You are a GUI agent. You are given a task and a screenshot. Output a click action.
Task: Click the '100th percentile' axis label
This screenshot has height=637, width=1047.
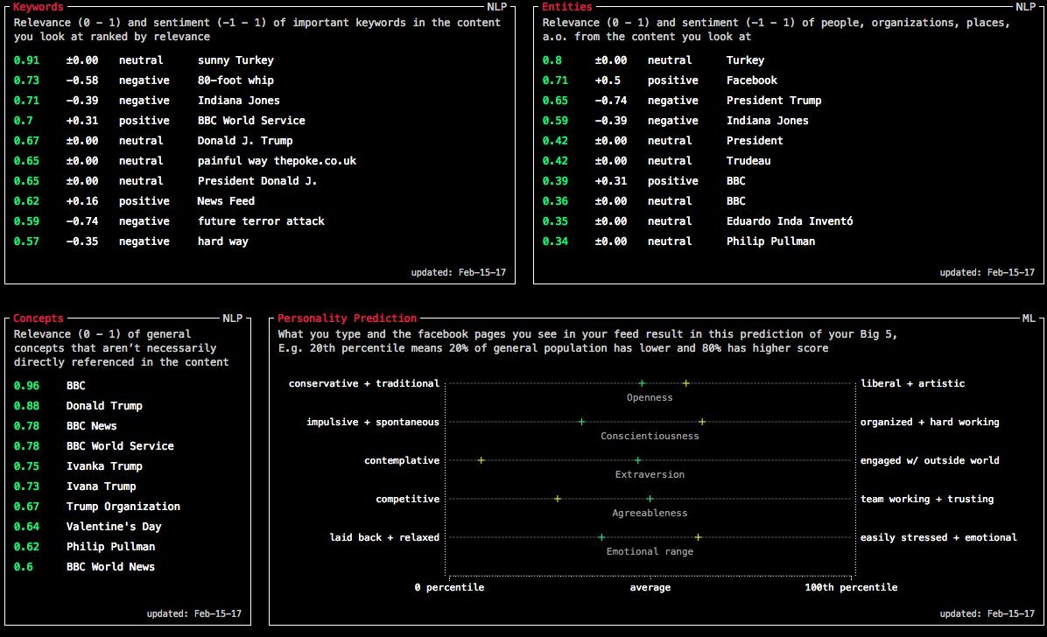(851, 588)
